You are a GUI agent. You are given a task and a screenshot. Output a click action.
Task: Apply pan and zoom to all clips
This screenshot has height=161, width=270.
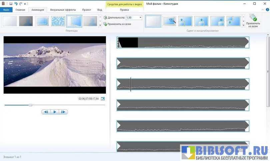252,21
